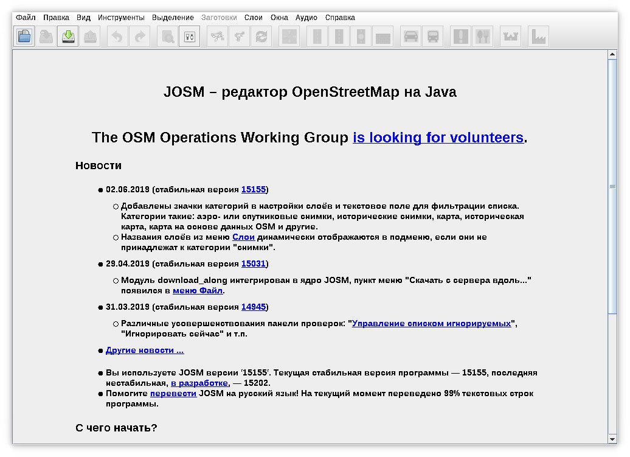Screen dimensions: 630x457
Task: Click the Слои link in the news text
Action: pyautogui.click(x=243, y=237)
